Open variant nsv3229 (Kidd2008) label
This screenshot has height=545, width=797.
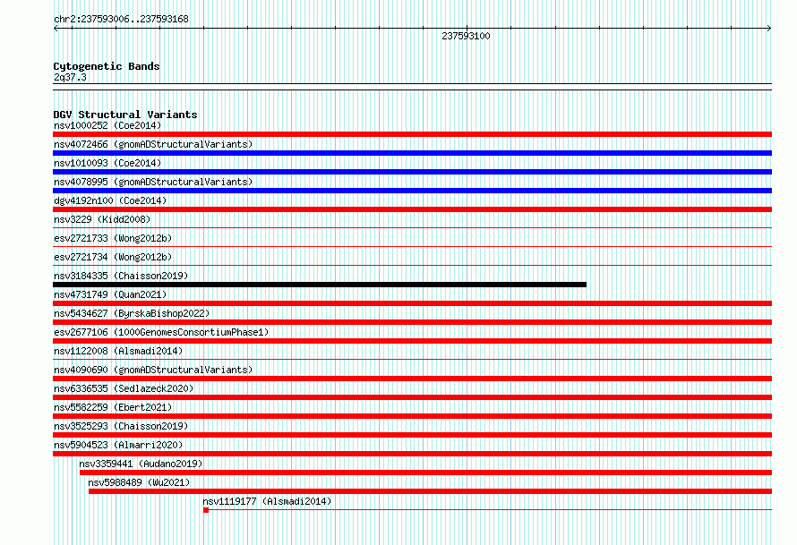(102, 219)
